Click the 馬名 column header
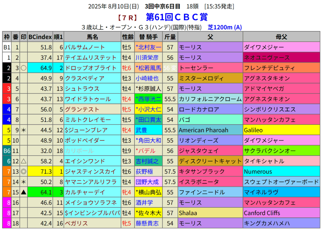Screen dimensions: 322x231 (92, 37)
